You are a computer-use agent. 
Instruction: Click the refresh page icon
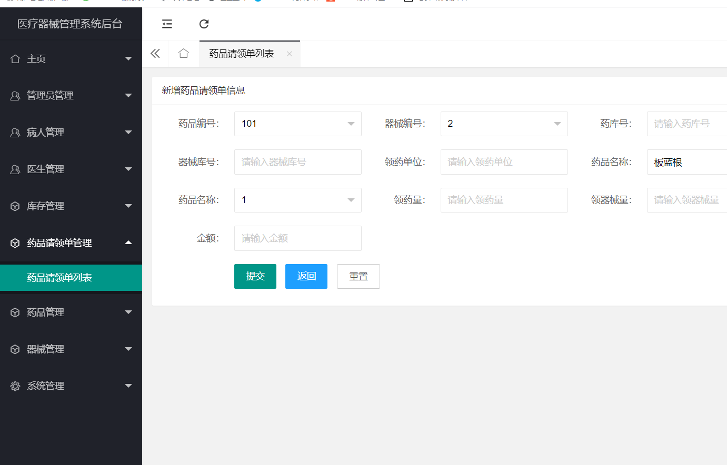(204, 24)
